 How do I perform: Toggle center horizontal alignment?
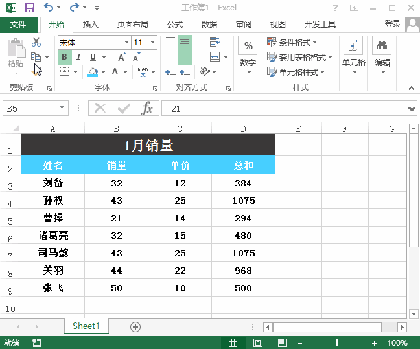[x=185, y=57]
